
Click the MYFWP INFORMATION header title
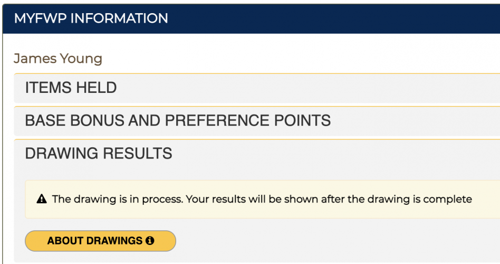pos(91,18)
